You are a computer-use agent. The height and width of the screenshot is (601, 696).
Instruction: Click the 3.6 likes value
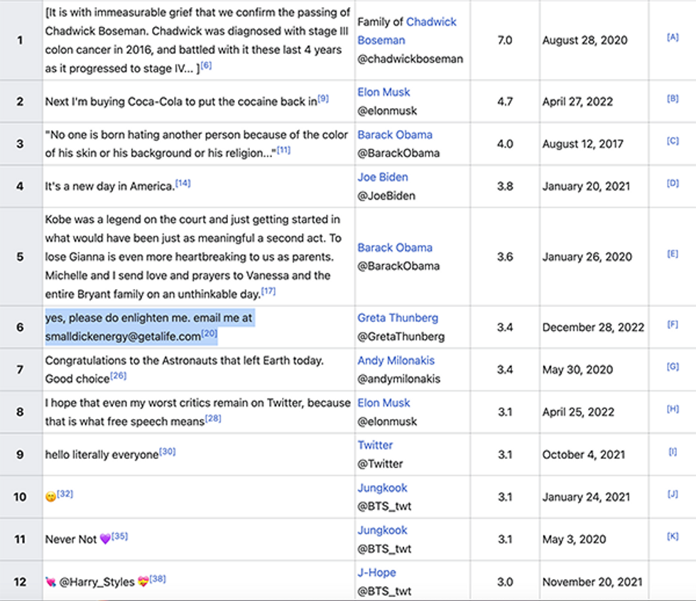pyautogui.click(x=505, y=256)
